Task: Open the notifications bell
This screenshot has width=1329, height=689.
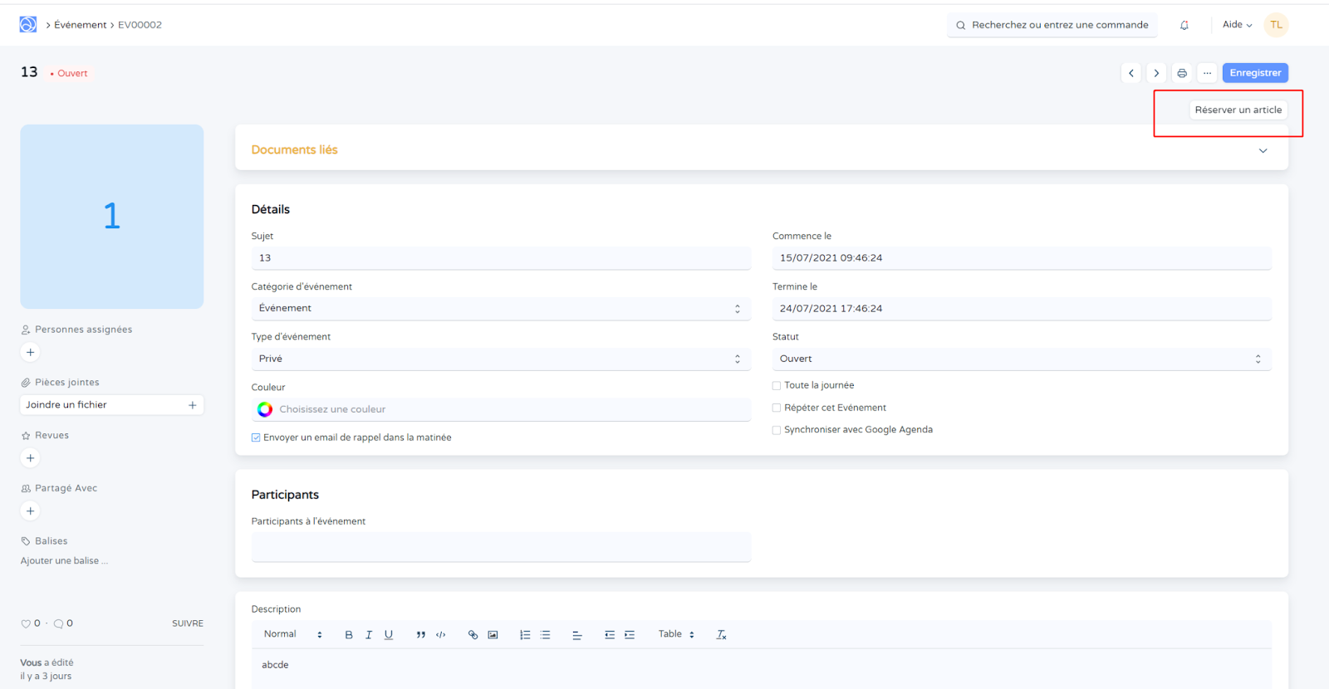Action: pos(1184,25)
